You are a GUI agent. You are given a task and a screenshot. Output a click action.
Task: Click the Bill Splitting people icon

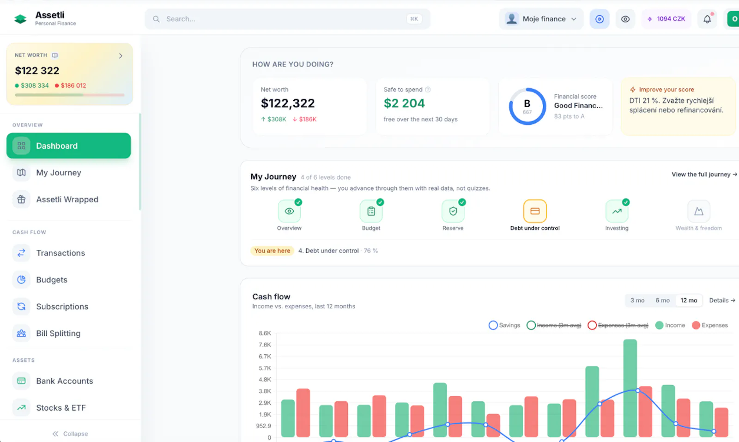click(x=21, y=333)
